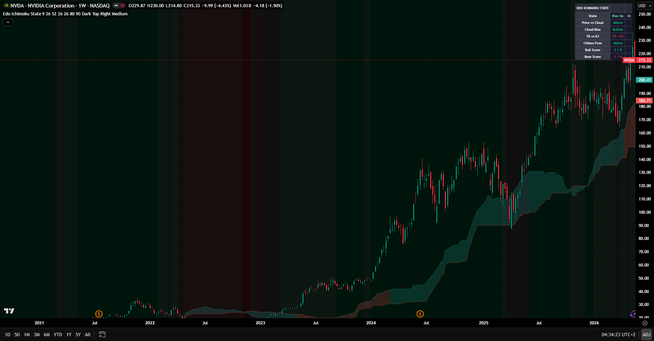Click the TK < KJ value cell

click(x=618, y=36)
